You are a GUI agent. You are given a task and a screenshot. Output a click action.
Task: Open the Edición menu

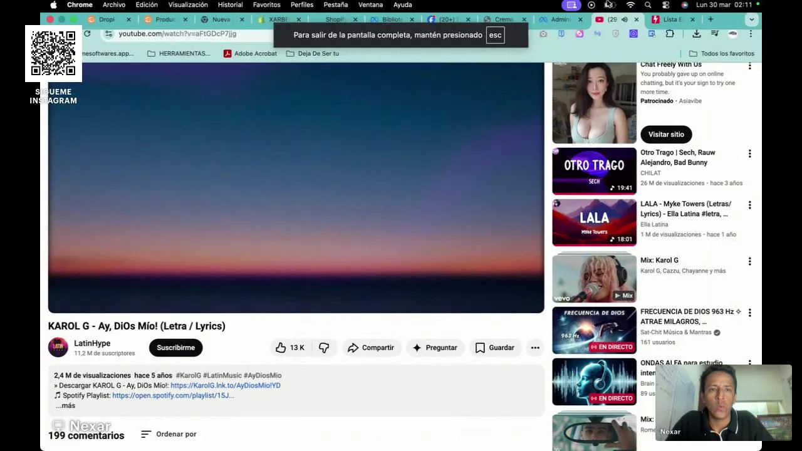click(147, 5)
